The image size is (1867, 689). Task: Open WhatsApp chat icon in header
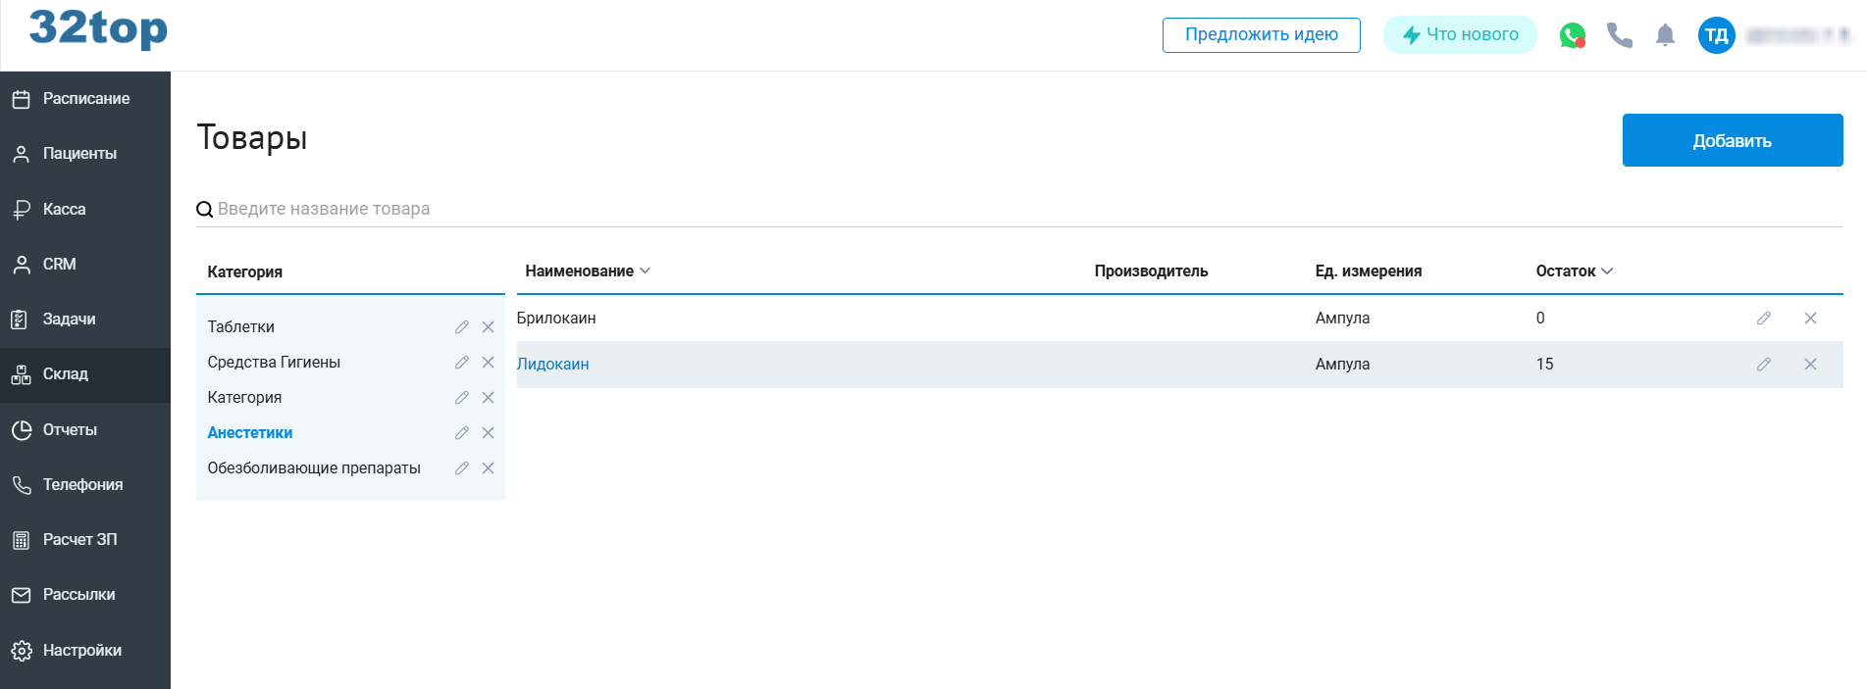[1572, 36]
